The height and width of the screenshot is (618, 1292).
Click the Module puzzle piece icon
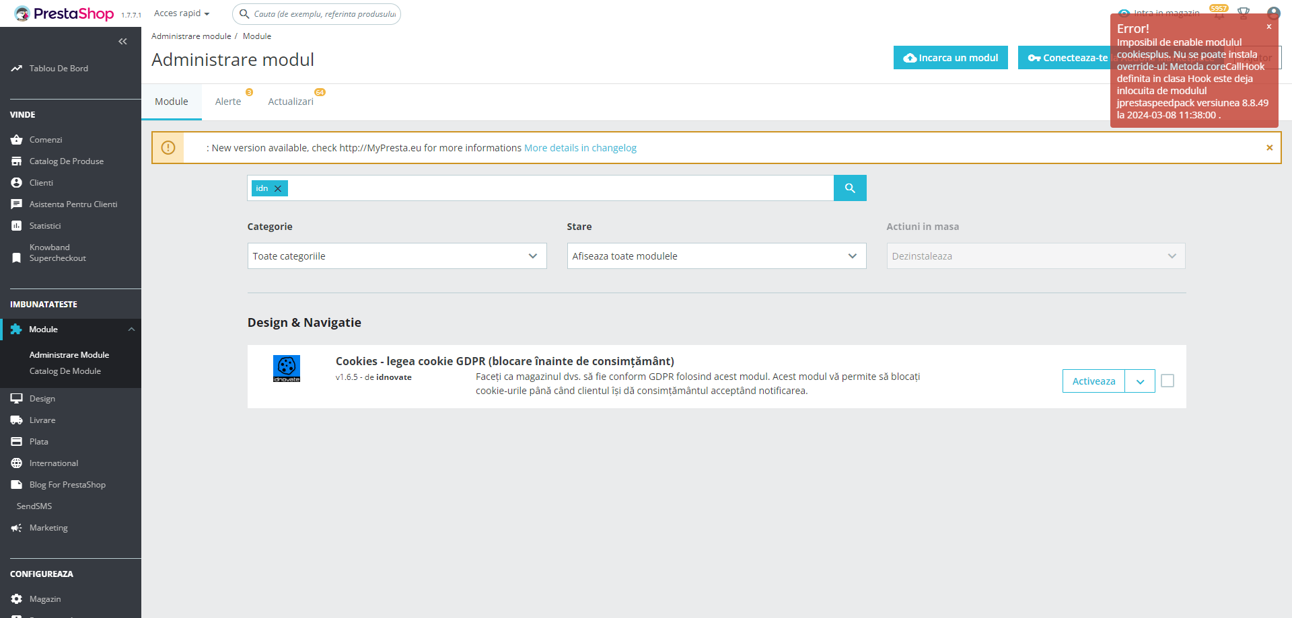(x=16, y=330)
